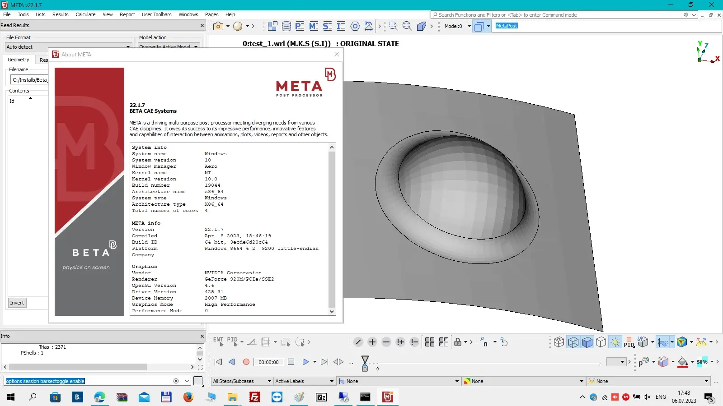Click the M list icon
The width and height of the screenshot is (723, 406).
(x=314, y=26)
